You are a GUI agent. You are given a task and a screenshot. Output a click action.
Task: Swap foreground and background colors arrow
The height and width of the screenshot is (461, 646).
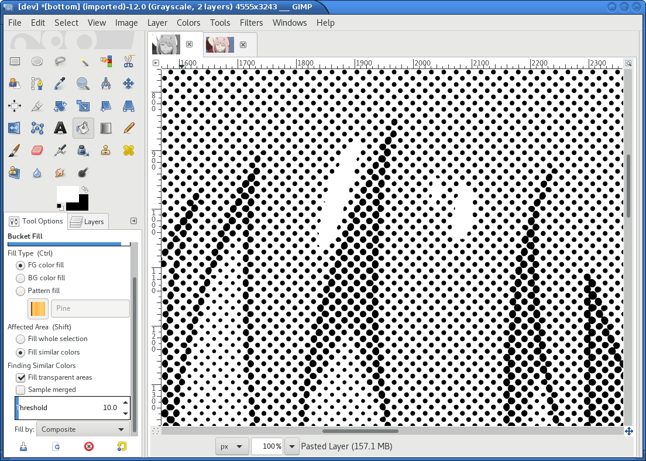click(84, 190)
